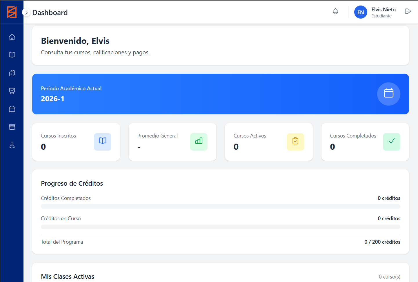The width and height of the screenshot is (418, 282).
Task: Click the clipboard icon in Cursos Activos
Action: point(295,142)
